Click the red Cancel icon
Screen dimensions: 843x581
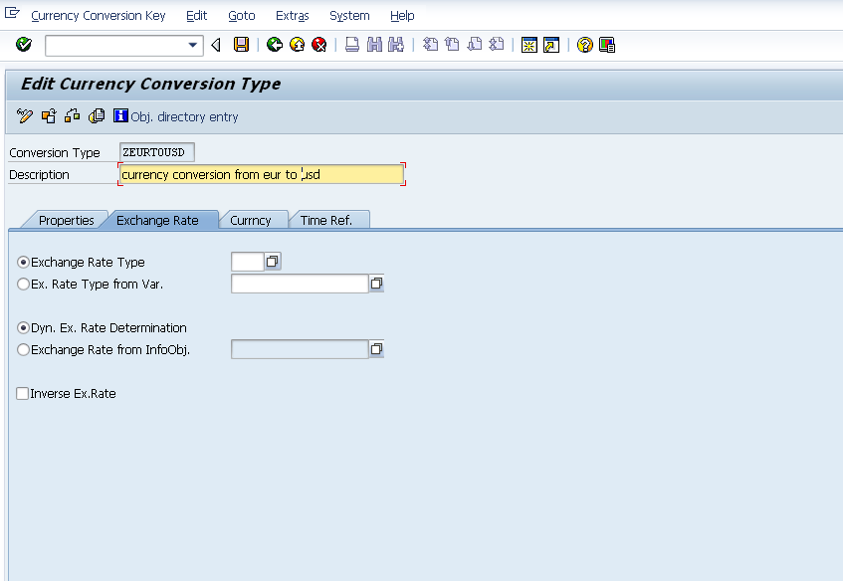click(319, 45)
